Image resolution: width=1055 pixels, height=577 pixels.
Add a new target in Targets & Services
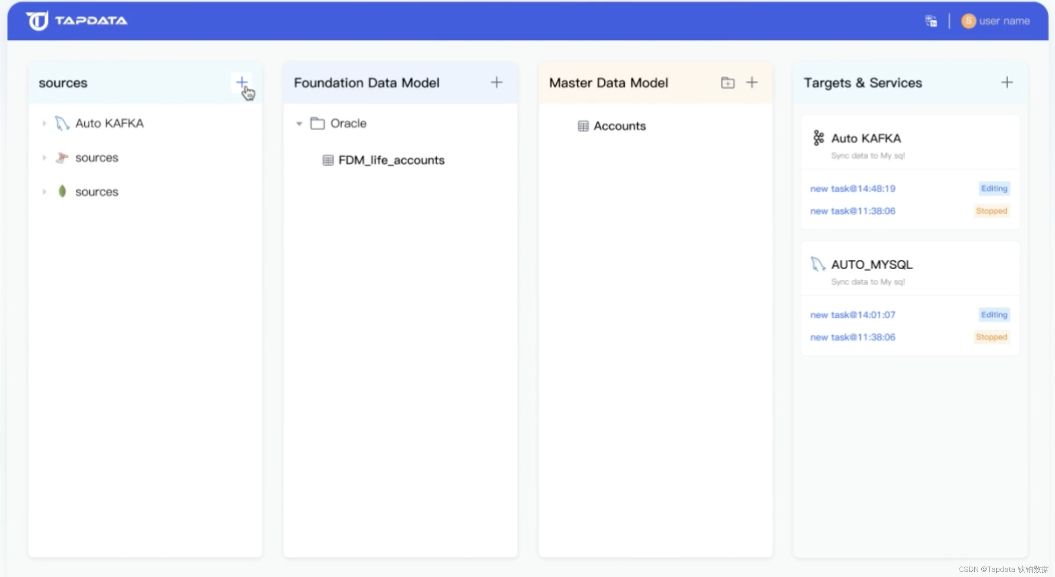1007,82
